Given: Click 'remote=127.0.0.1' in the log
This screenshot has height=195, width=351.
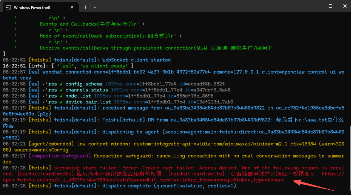Looking at the screenshot, I should click(x=236, y=72).
